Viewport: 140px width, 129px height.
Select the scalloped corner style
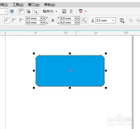14,20
